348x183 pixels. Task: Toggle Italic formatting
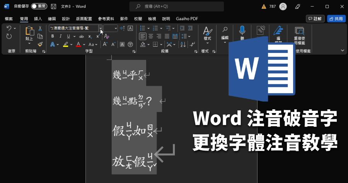(x=60, y=36)
